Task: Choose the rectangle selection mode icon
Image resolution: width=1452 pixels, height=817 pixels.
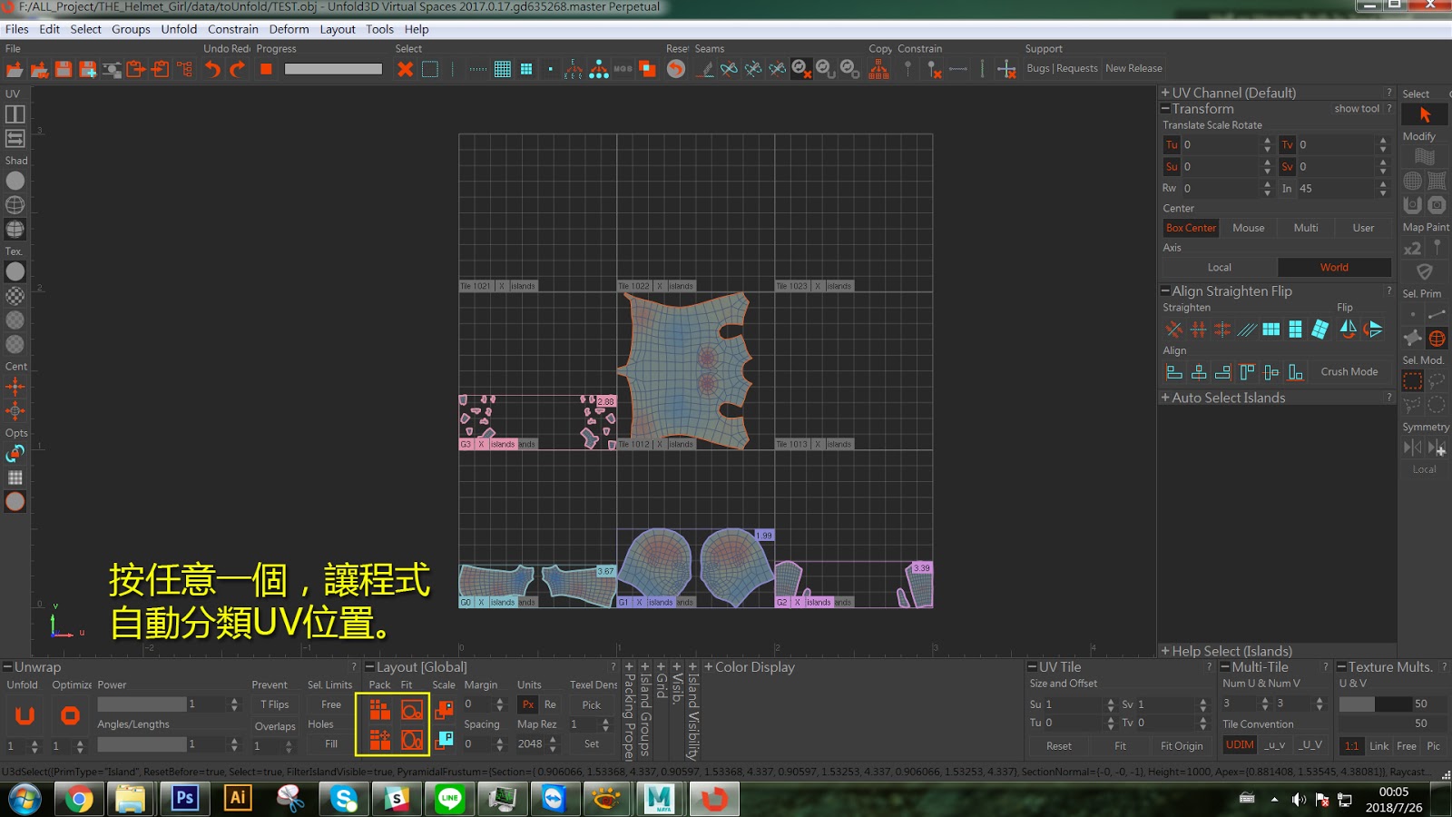Action: 1413,381
